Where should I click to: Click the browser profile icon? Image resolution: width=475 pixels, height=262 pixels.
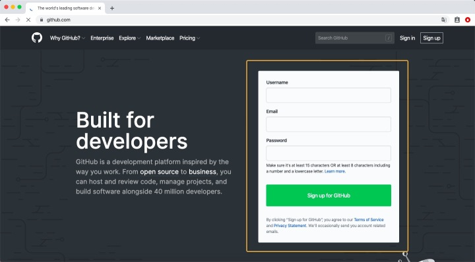tap(457, 20)
